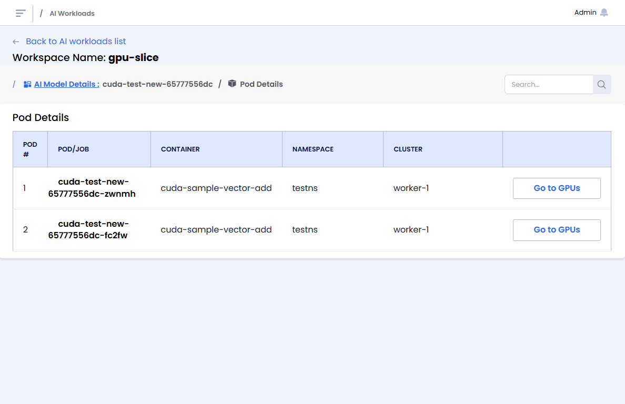Open the AI Model Details link

tap(66, 84)
